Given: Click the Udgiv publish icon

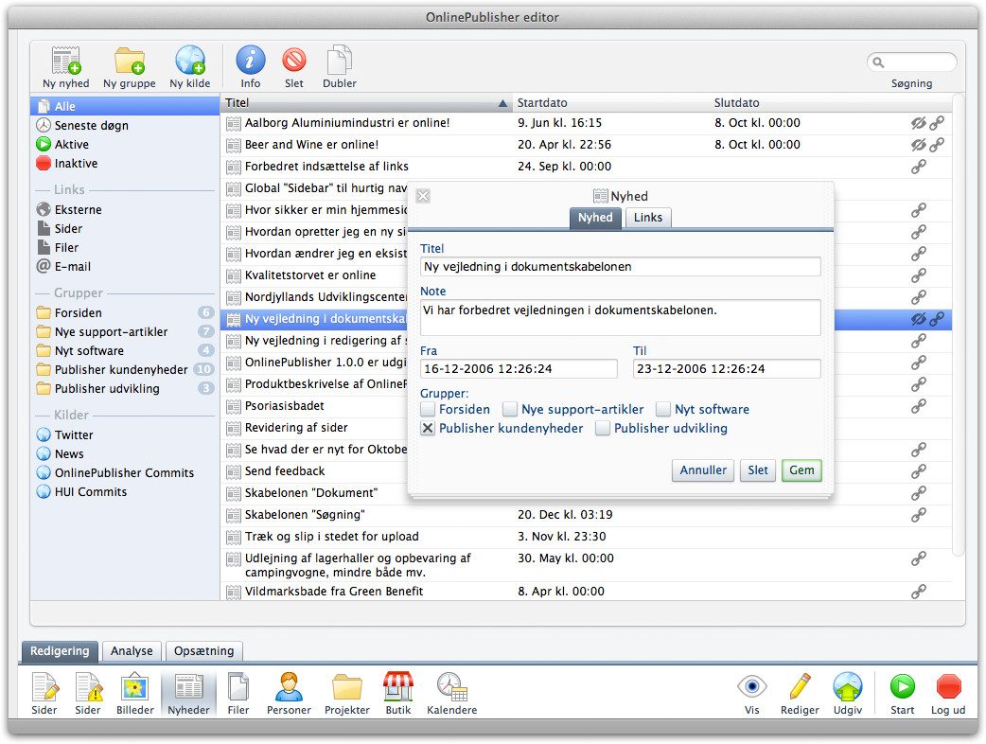Looking at the screenshot, I should point(847,691).
